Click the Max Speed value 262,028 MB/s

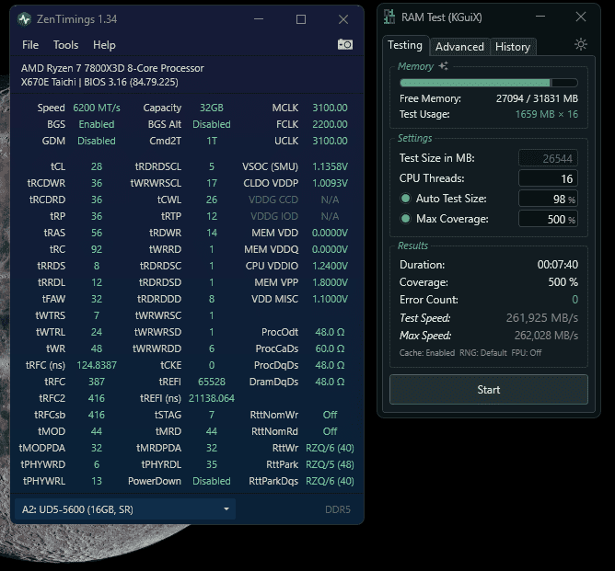tap(546, 336)
